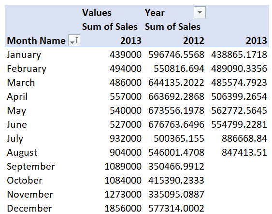Click the cell 596746.5568

(x=176, y=55)
